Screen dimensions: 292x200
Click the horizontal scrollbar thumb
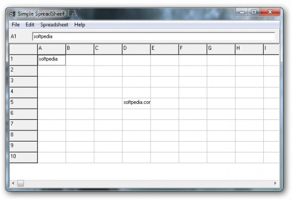[21, 183]
